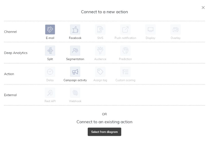Click the Audience funnel icon
The height and width of the screenshot is (141, 212).
pyautogui.click(x=100, y=51)
